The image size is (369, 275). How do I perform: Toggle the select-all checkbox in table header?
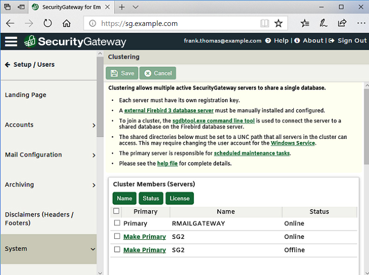point(116,211)
